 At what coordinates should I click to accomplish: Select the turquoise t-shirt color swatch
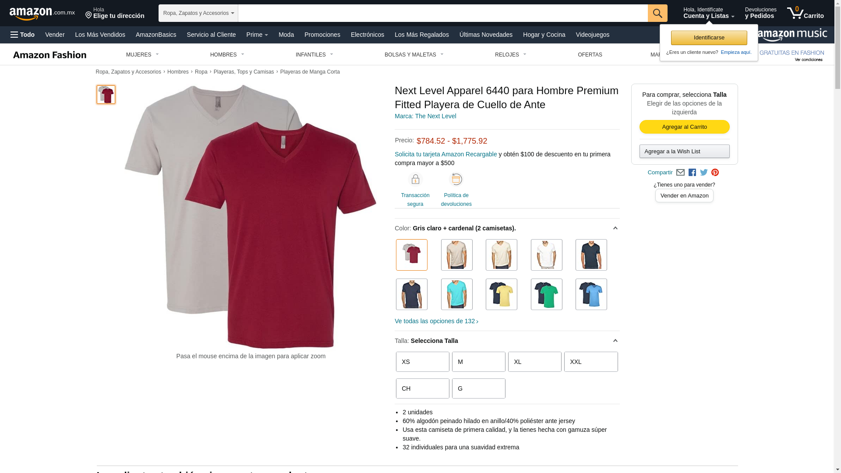(457, 294)
